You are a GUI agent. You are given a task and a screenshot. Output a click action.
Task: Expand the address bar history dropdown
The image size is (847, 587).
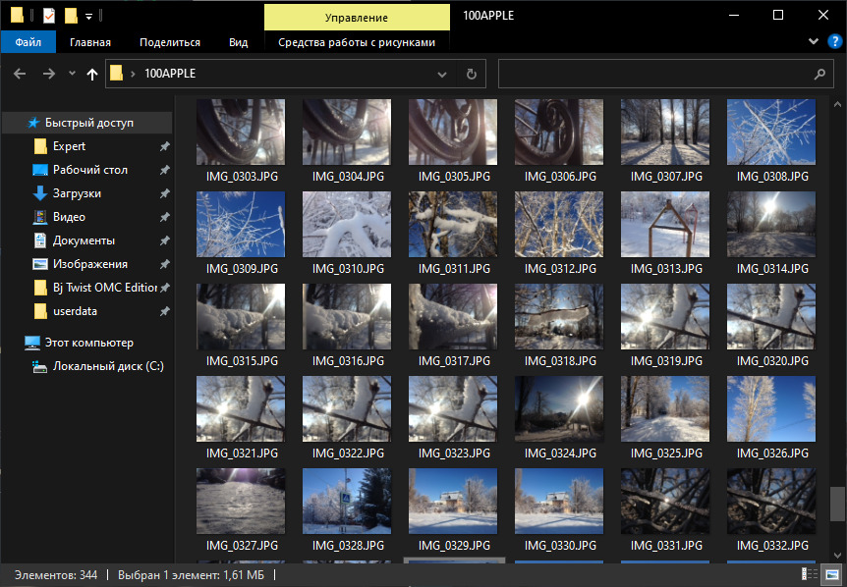point(442,74)
